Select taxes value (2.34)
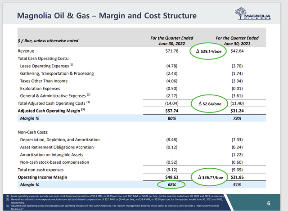 click(x=237, y=81)
